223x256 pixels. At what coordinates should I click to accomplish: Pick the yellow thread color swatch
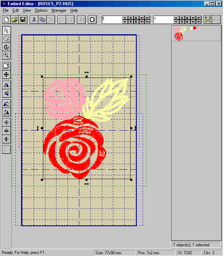[191, 28]
